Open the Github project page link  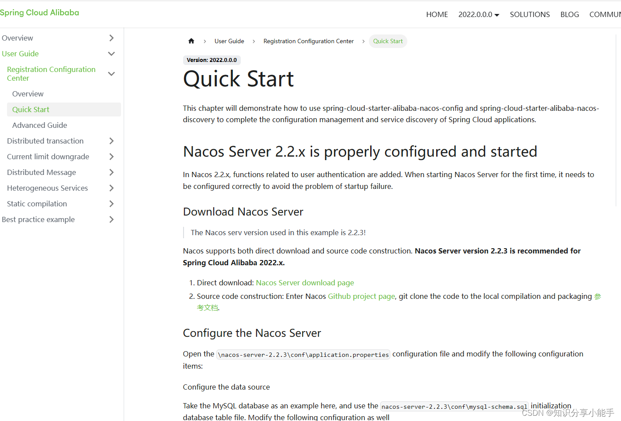(x=362, y=296)
